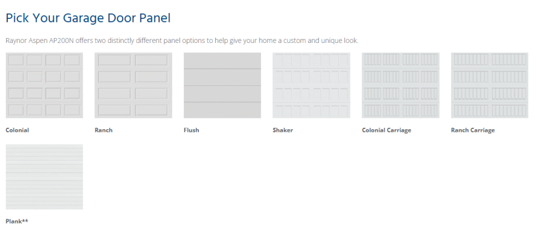The image size is (536, 233).
Task: Pick the Flush door panel image
Action: 222,85
